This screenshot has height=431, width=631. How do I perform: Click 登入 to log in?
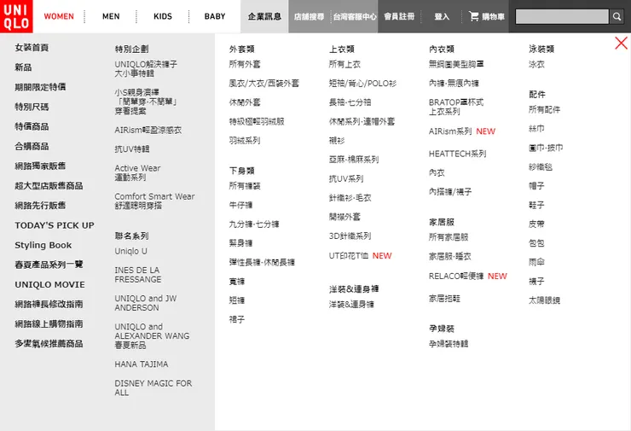tap(442, 16)
